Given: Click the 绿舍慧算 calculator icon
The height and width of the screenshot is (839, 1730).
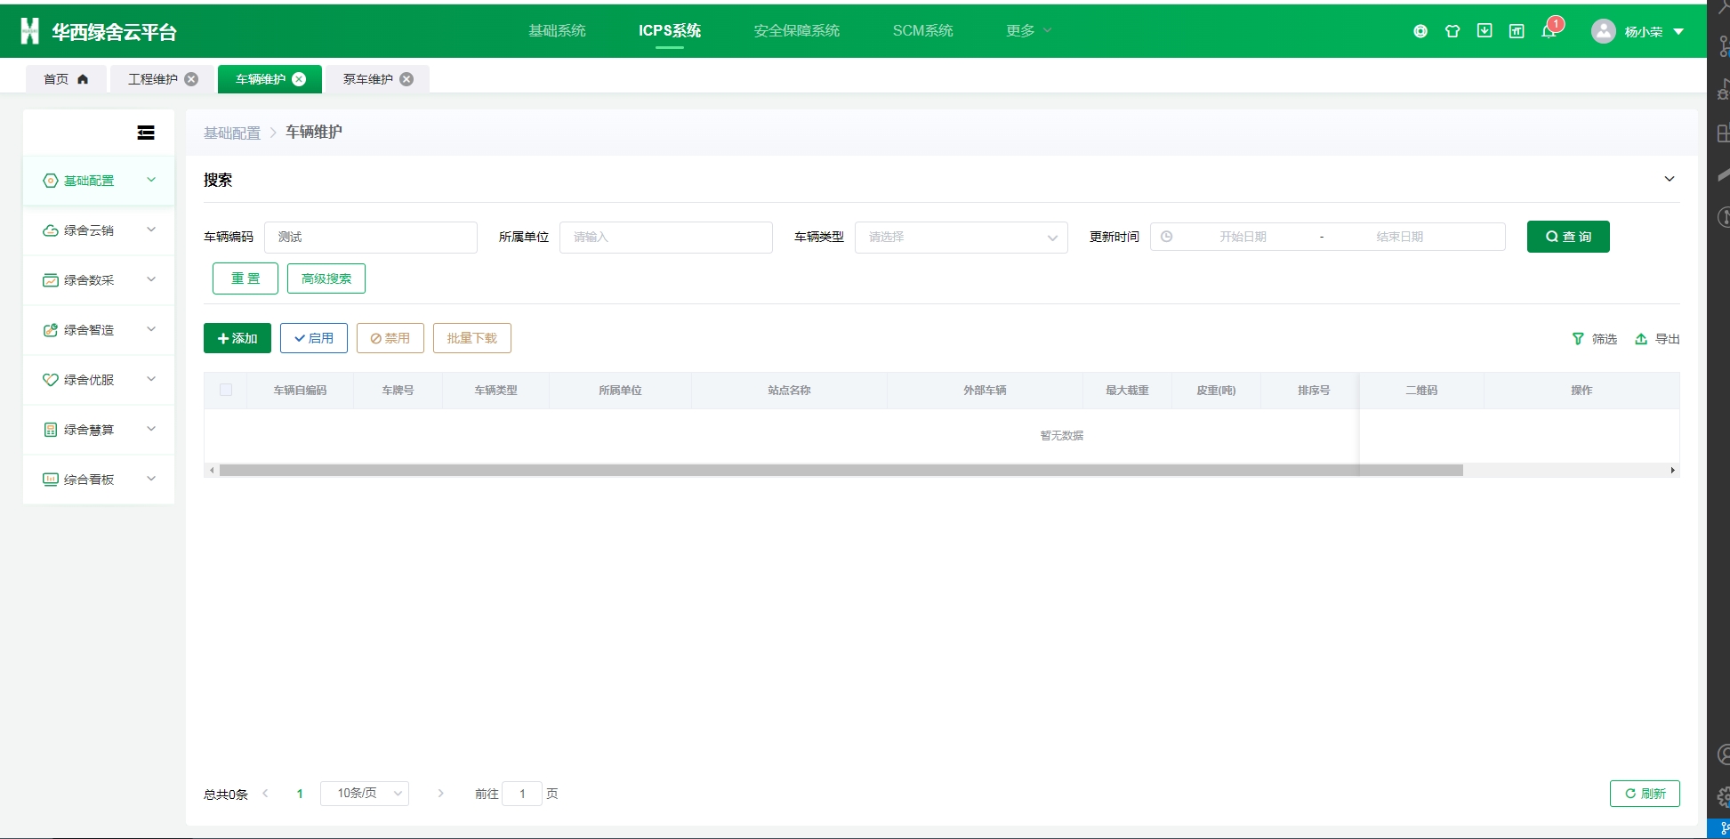Looking at the screenshot, I should (x=51, y=430).
